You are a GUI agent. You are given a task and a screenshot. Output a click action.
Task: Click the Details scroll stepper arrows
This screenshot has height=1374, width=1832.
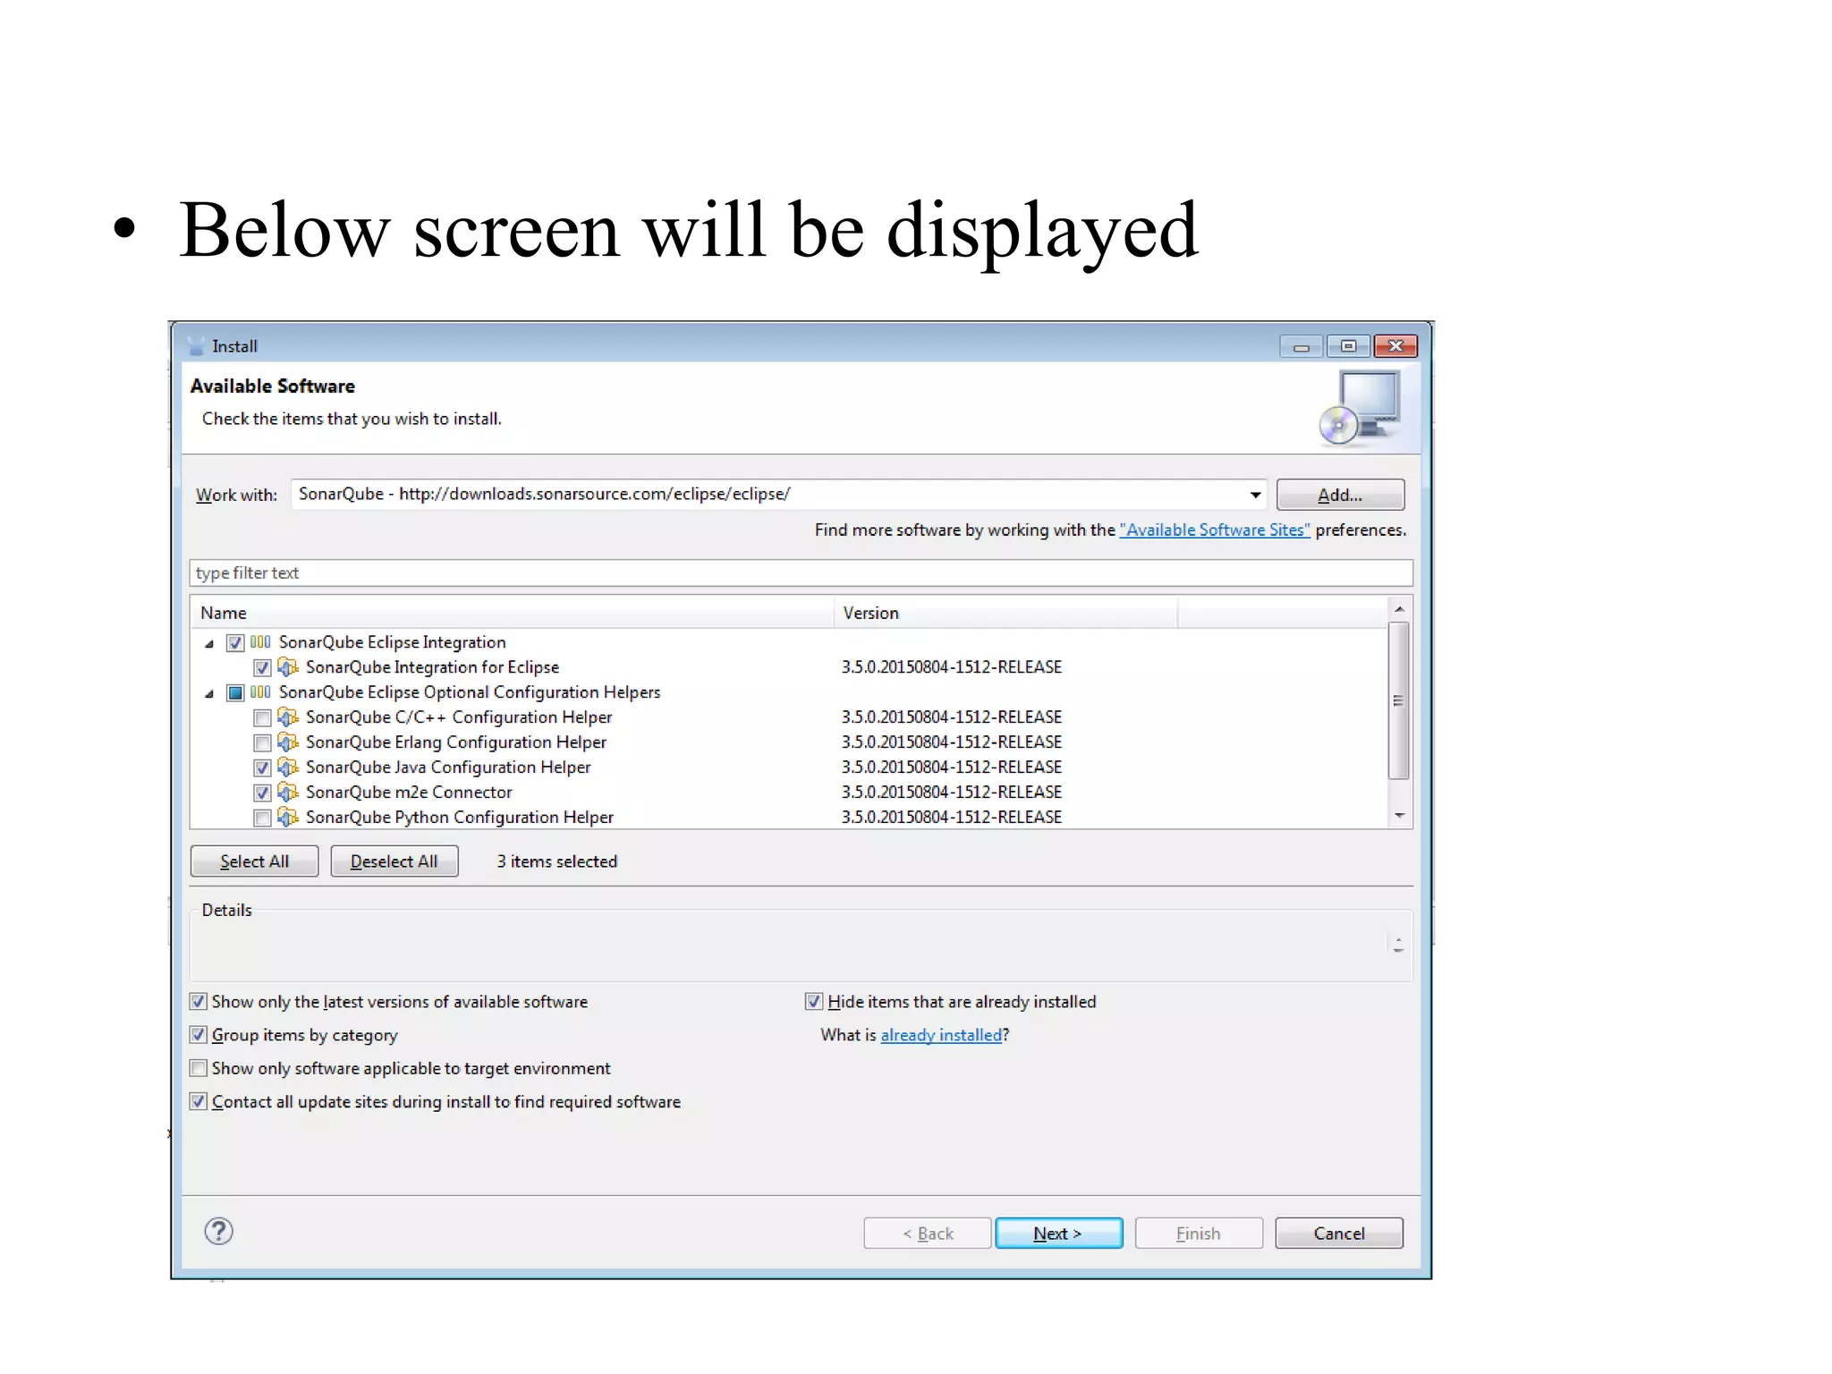(x=1398, y=944)
